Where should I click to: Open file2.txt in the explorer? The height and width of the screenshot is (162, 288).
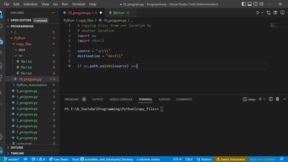click(x=26, y=67)
